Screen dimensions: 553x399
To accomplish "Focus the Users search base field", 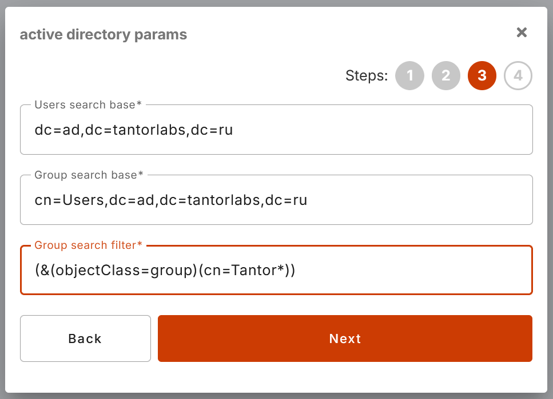I will [x=277, y=130].
